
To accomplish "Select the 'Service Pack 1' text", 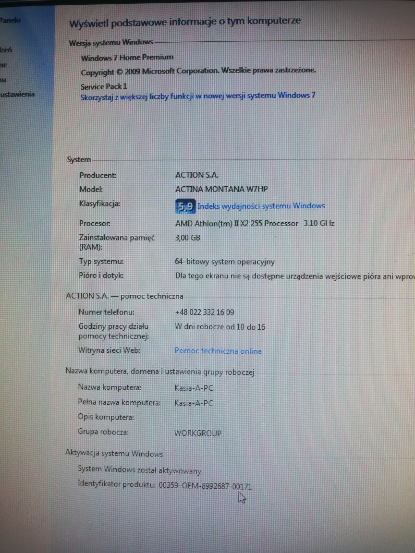I will 104,86.
